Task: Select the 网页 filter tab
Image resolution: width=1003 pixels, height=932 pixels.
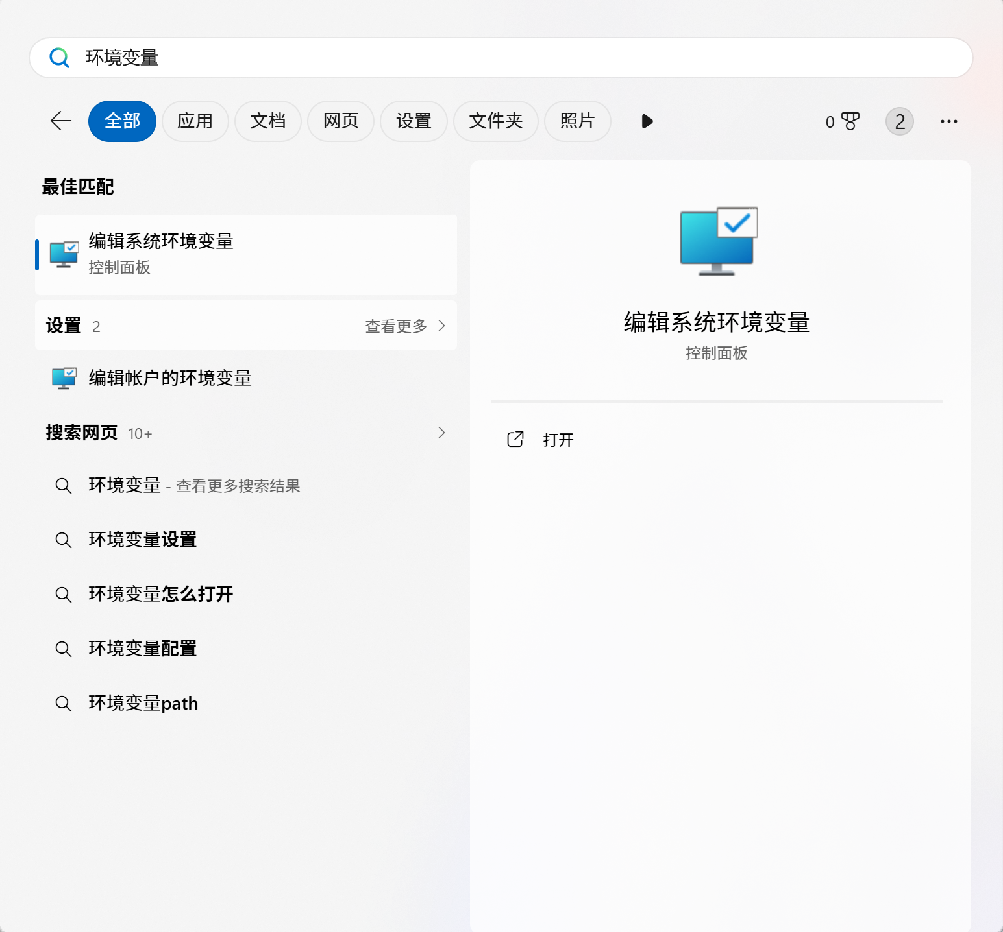Action: click(340, 121)
